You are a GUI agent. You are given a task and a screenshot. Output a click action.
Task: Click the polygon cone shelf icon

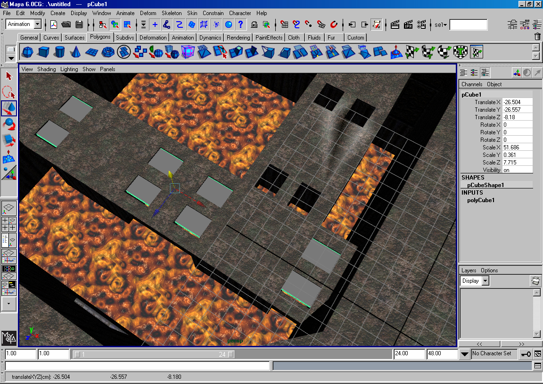[x=74, y=52]
